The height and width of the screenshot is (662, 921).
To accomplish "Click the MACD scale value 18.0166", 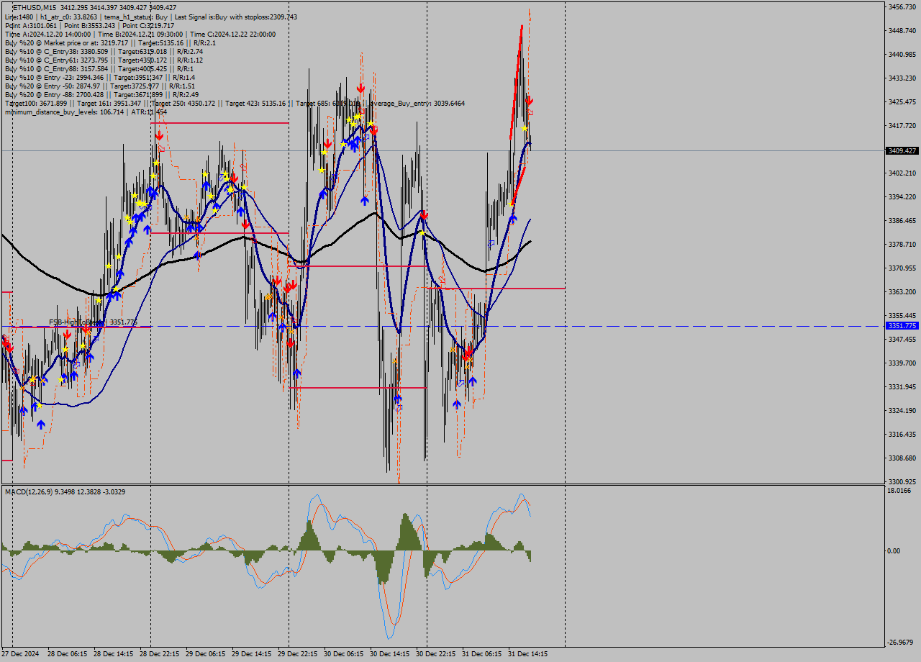I will tap(900, 491).
